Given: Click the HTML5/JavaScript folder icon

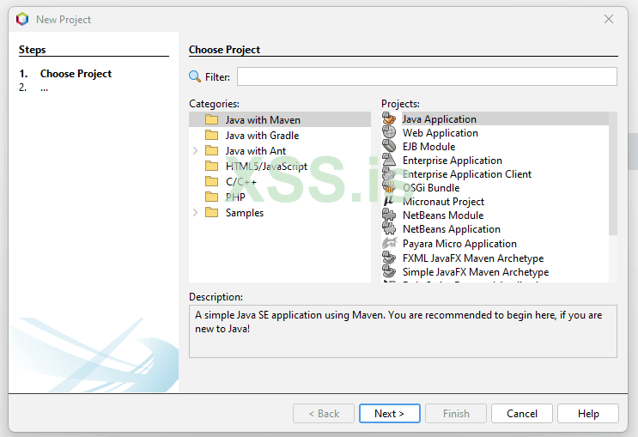Looking at the screenshot, I should tap(211, 166).
